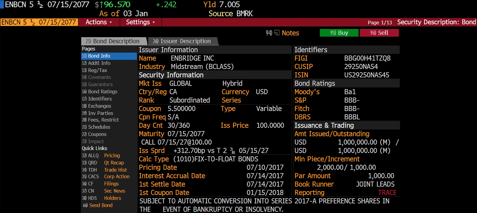This screenshot has width=477, height=213.
Task: Click the red TRACE reporting value
Action: tap(387, 193)
